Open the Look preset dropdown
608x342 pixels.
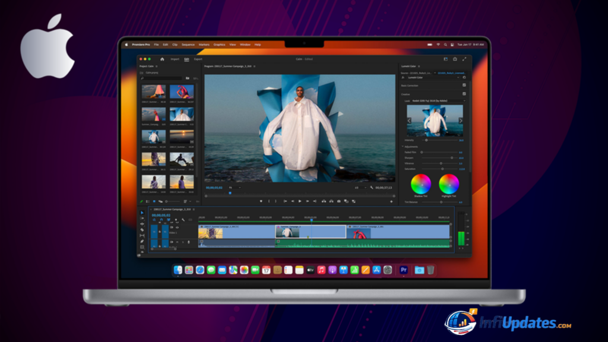[x=439, y=101]
